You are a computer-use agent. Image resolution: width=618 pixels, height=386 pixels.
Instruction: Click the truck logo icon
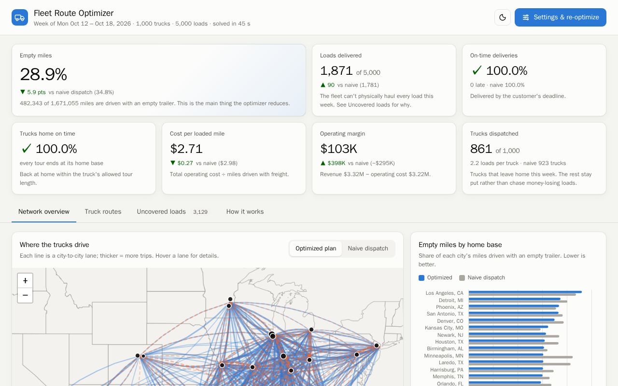tap(20, 17)
